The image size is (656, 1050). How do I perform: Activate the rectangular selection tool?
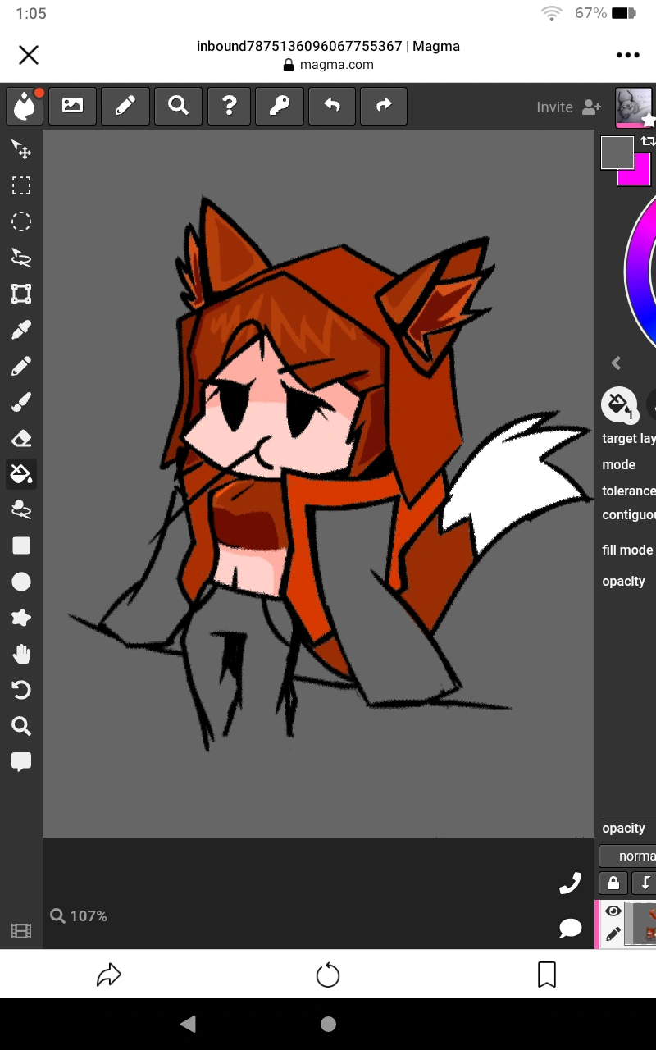tap(21, 185)
